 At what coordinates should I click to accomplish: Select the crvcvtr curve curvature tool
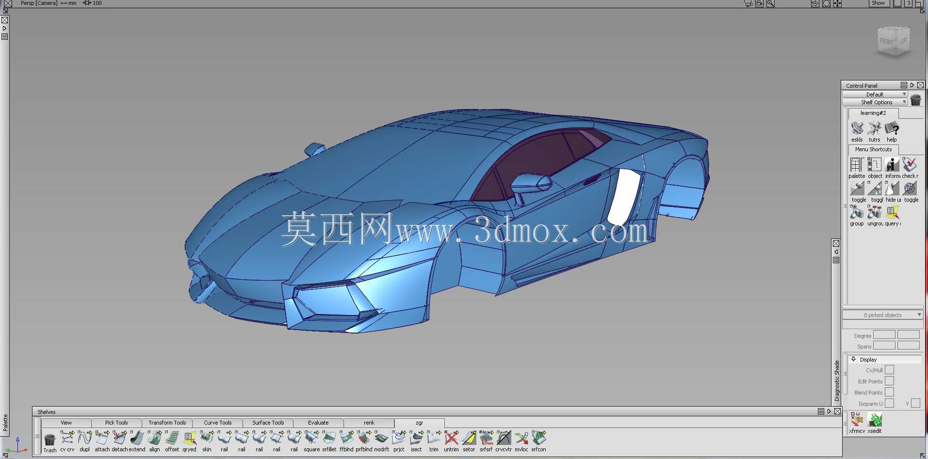coord(504,438)
